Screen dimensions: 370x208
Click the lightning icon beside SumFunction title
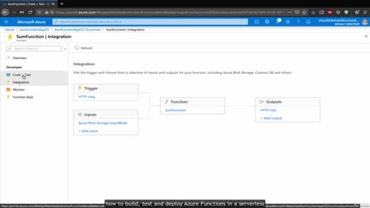click(x=10, y=38)
